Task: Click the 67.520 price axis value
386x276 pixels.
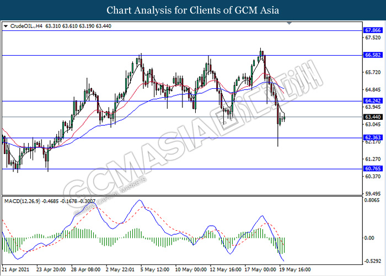Action: (373, 38)
